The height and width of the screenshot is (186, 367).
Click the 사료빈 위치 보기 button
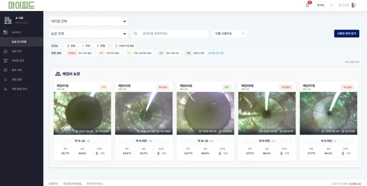(x=346, y=34)
